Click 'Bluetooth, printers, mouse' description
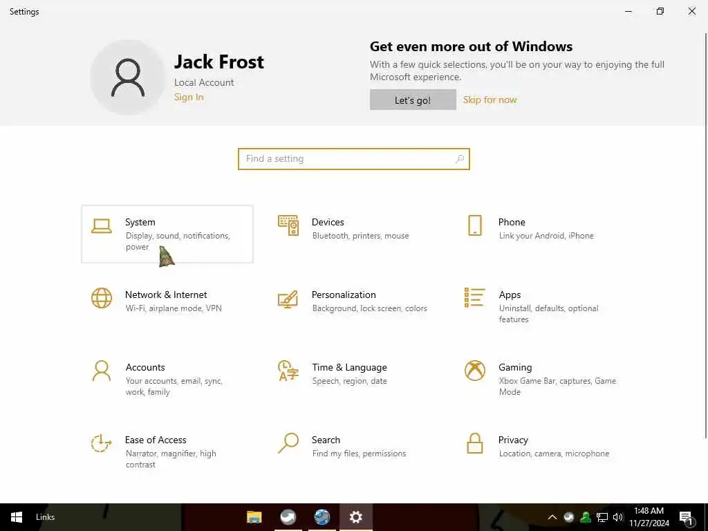The width and height of the screenshot is (708, 531). [x=360, y=236]
